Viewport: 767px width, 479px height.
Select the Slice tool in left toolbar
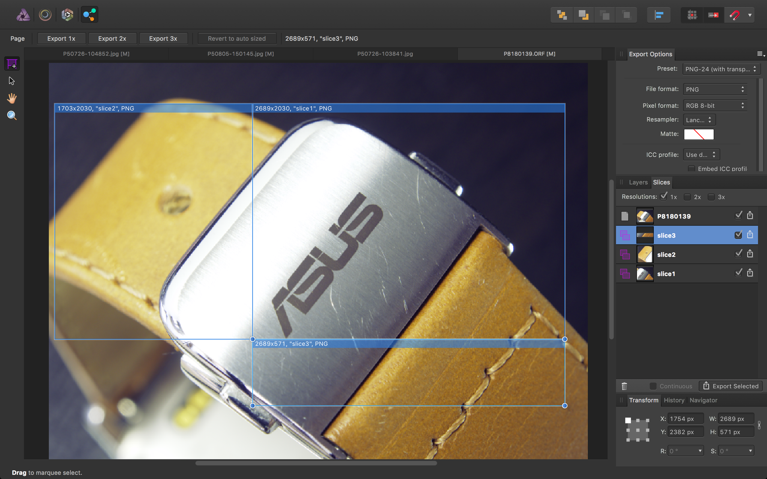[x=12, y=64]
